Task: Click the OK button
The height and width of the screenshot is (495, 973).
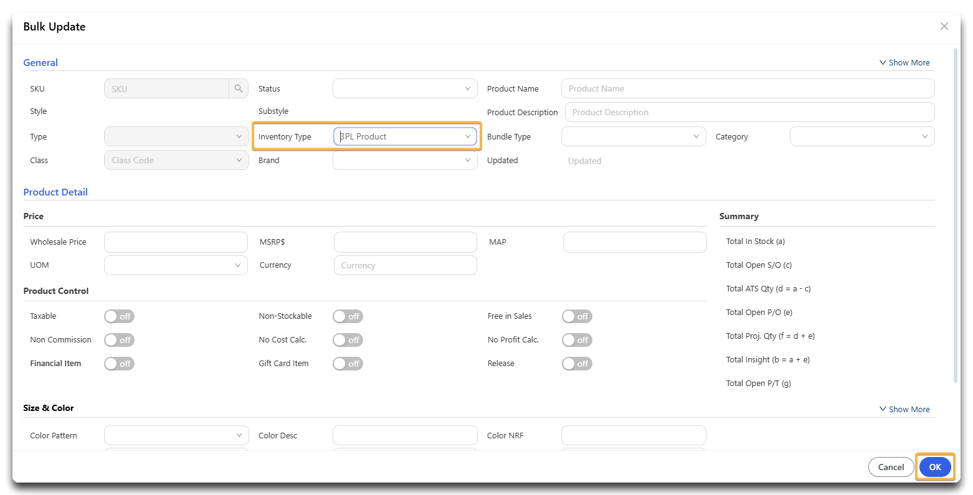Action: coord(935,467)
